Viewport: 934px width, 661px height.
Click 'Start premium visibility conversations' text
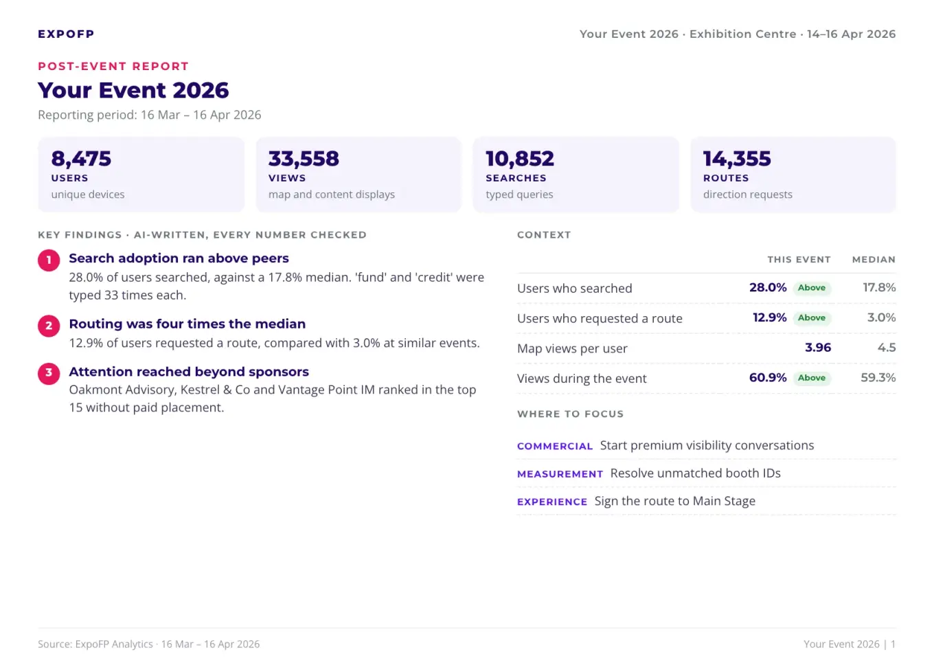(707, 445)
